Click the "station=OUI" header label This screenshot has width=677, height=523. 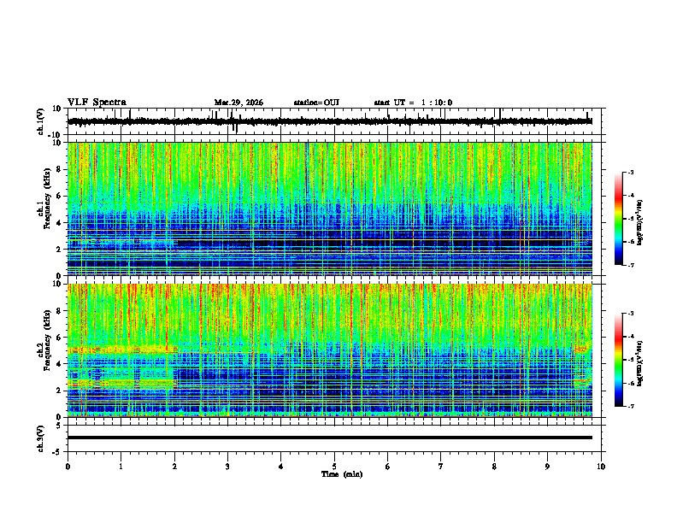[316, 103]
